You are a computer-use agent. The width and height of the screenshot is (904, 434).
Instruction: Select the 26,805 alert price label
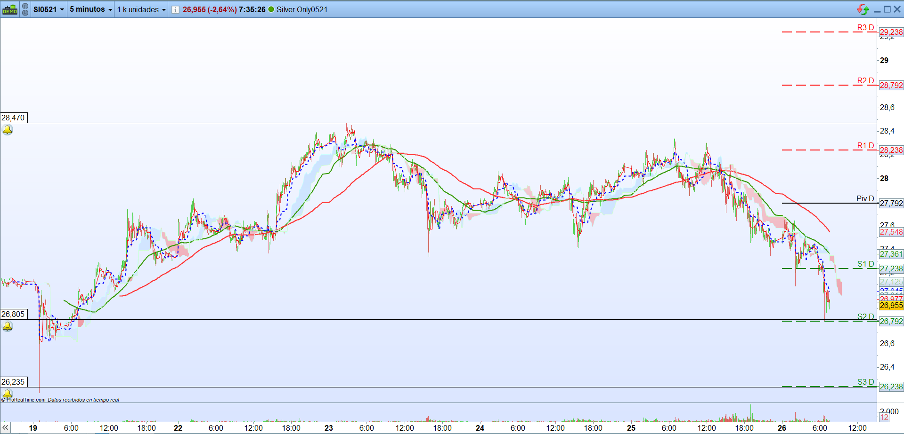point(13,314)
